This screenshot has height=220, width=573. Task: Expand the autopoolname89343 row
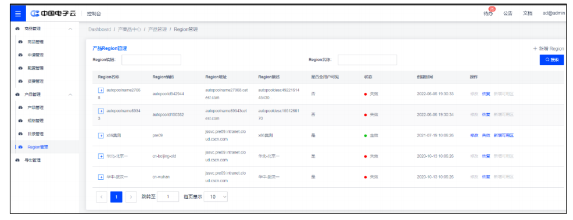[101, 110]
